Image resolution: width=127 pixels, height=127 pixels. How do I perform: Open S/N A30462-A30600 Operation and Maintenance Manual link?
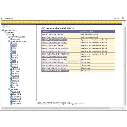54,40
